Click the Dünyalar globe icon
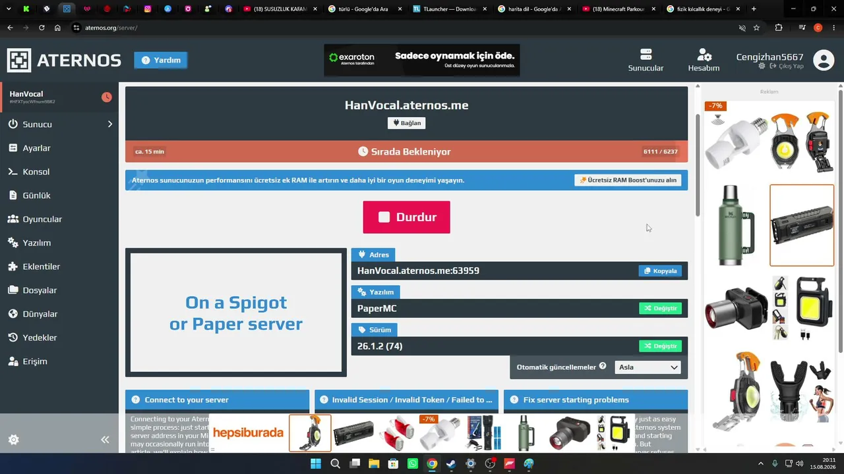Image resolution: width=844 pixels, height=474 pixels. coord(13,314)
